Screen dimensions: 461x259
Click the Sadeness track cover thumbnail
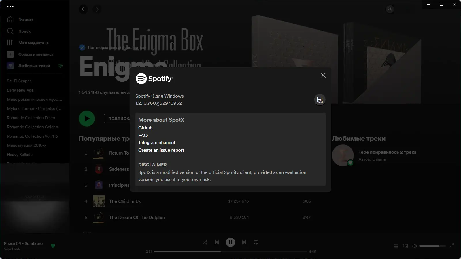coord(99,169)
